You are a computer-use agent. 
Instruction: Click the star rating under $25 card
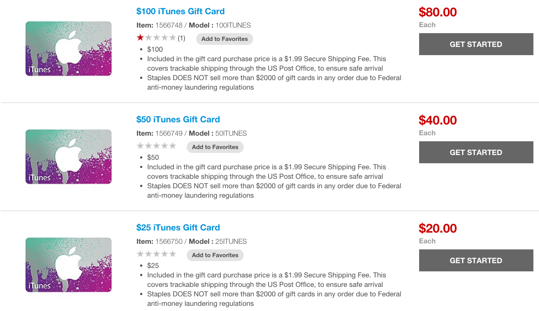coord(156,254)
